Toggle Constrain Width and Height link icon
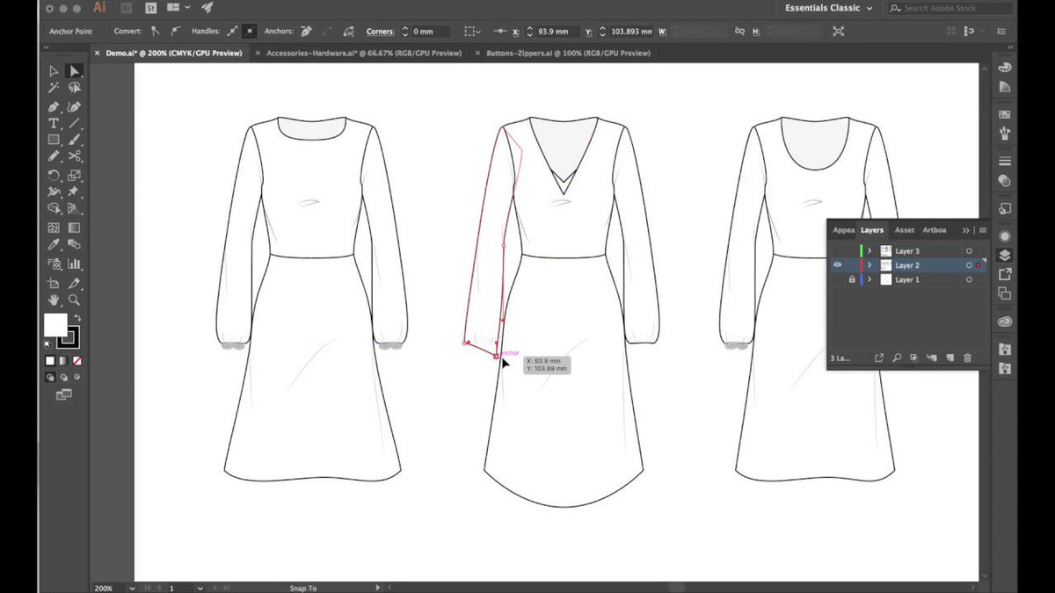The image size is (1055, 593). coord(741,32)
